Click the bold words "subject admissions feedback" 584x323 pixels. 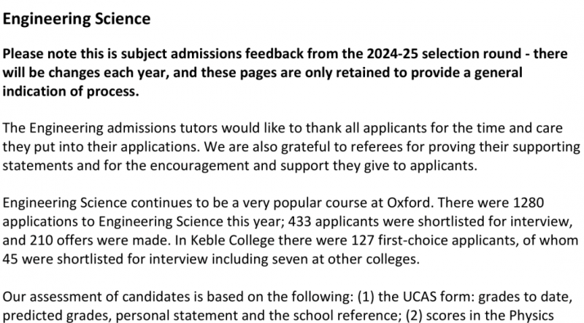[212, 53]
